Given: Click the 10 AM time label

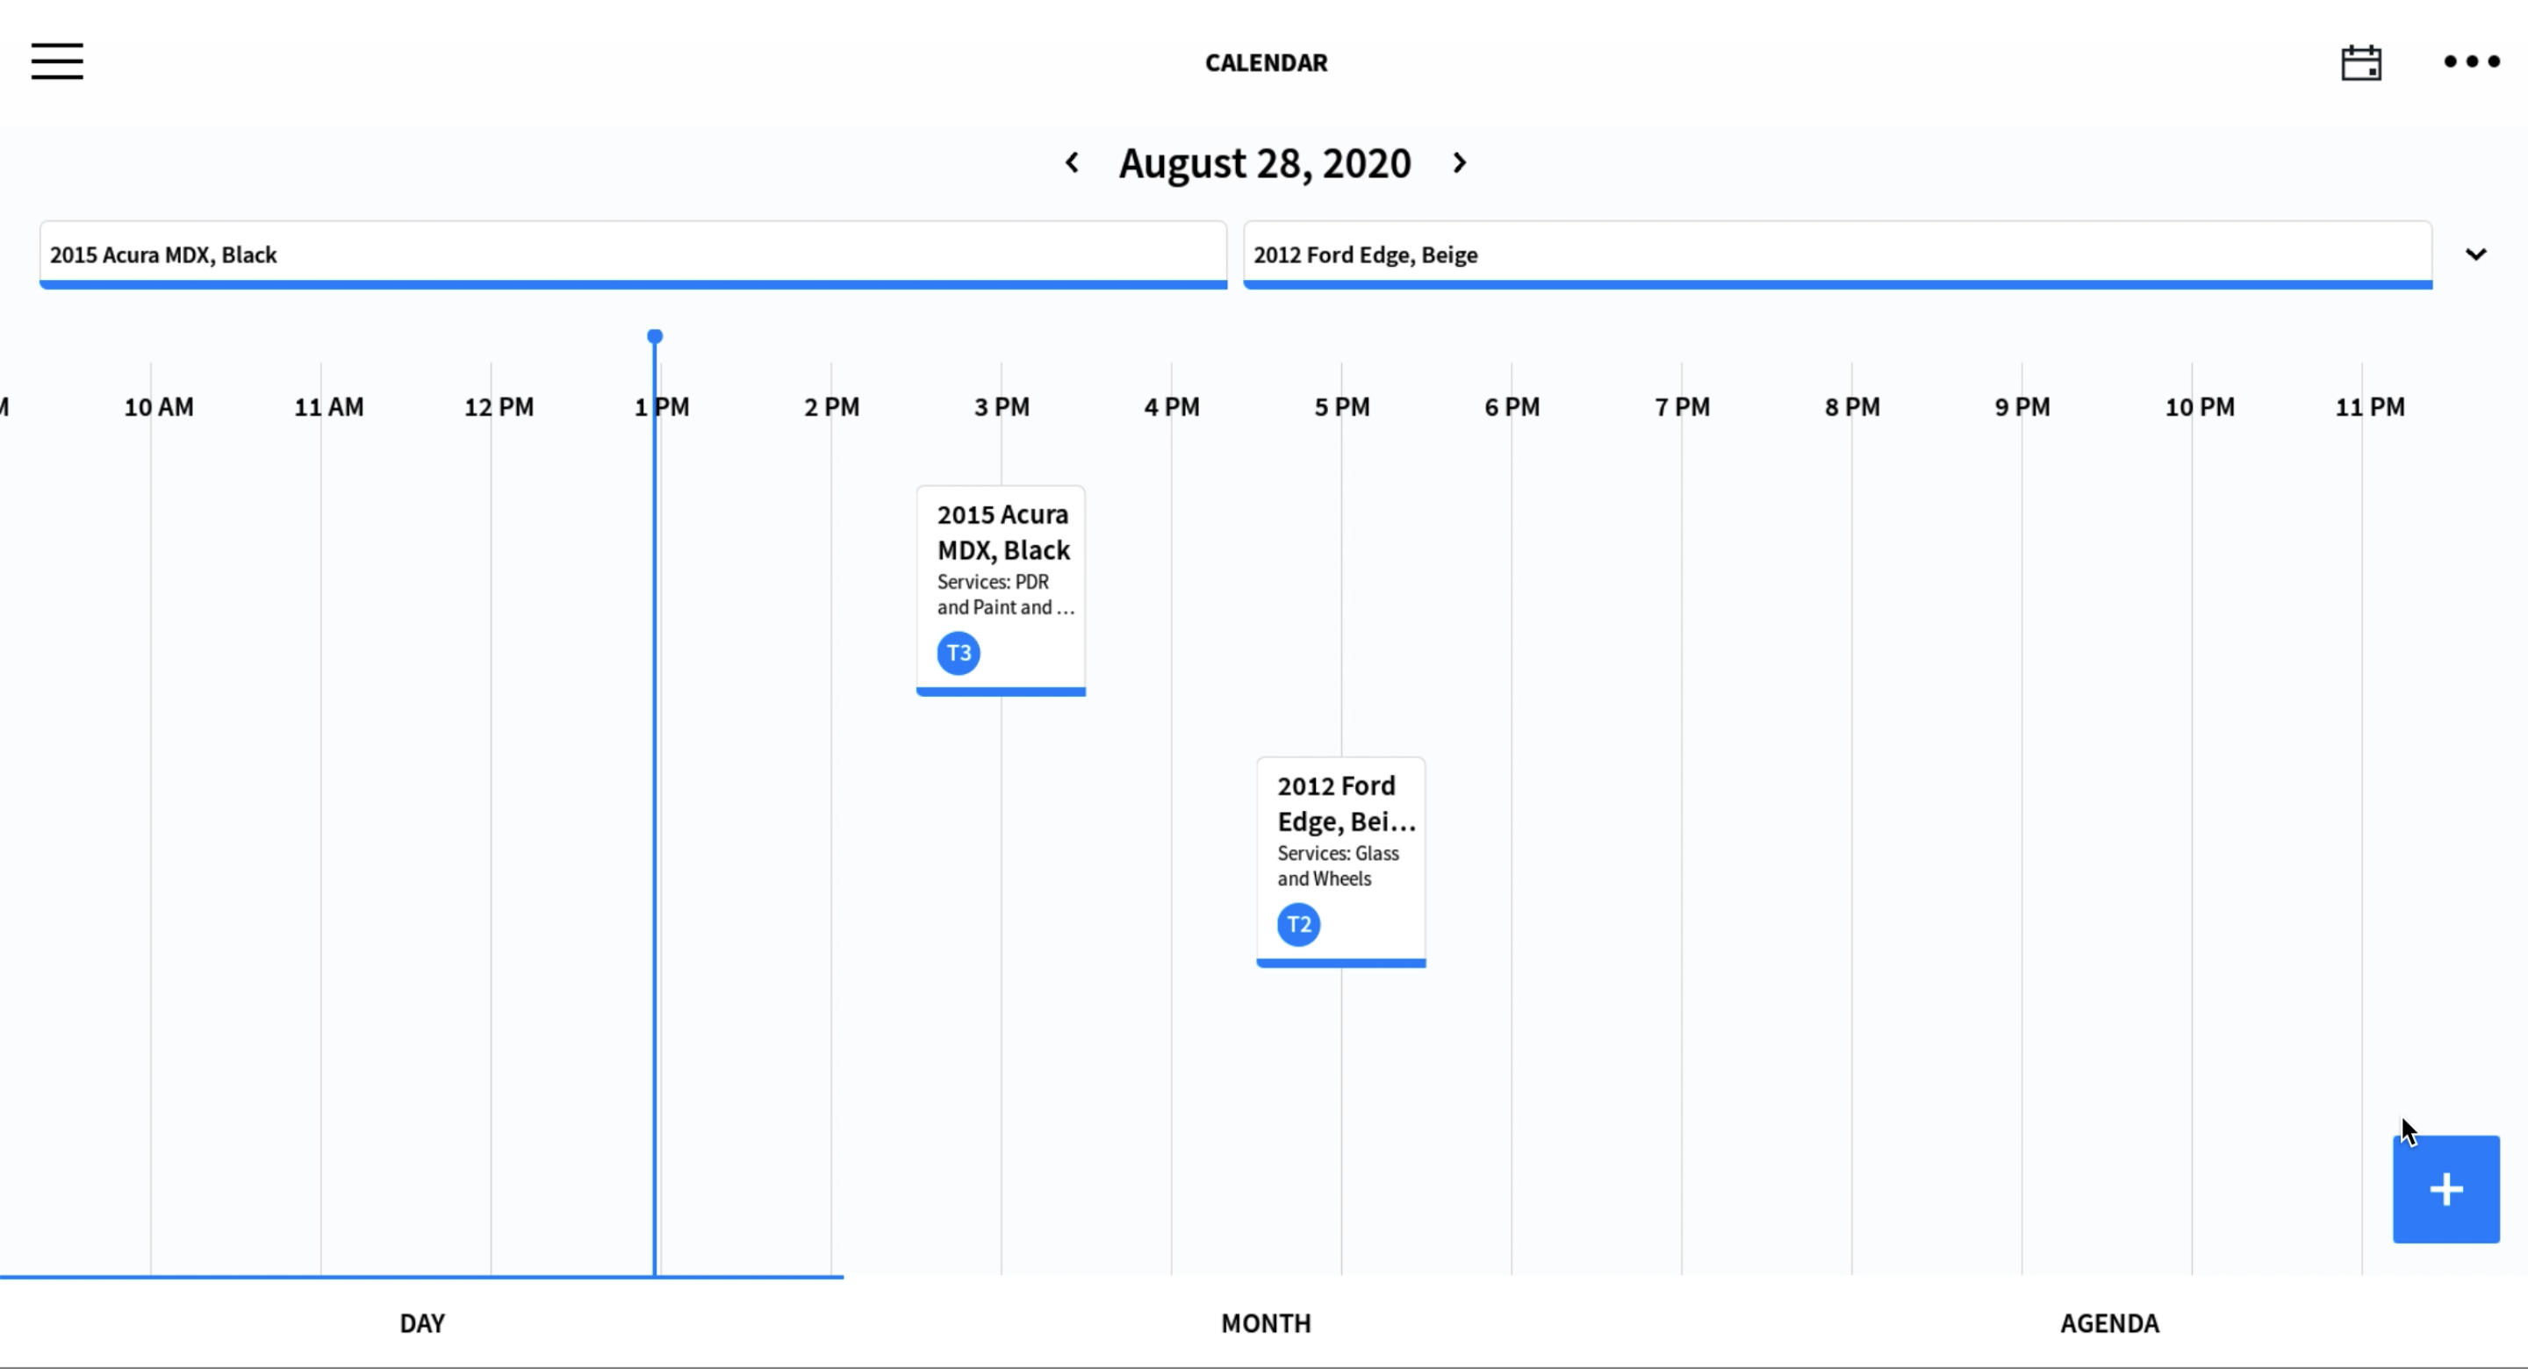Looking at the screenshot, I should tap(158, 406).
